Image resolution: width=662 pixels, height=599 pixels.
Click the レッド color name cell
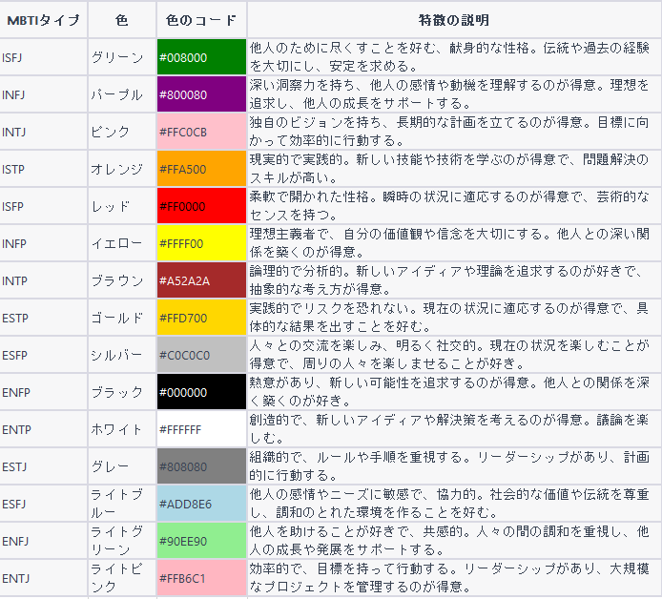pyautogui.click(x=122, y=206)
